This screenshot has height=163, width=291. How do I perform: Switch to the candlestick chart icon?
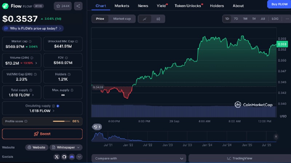coord(158,19)
